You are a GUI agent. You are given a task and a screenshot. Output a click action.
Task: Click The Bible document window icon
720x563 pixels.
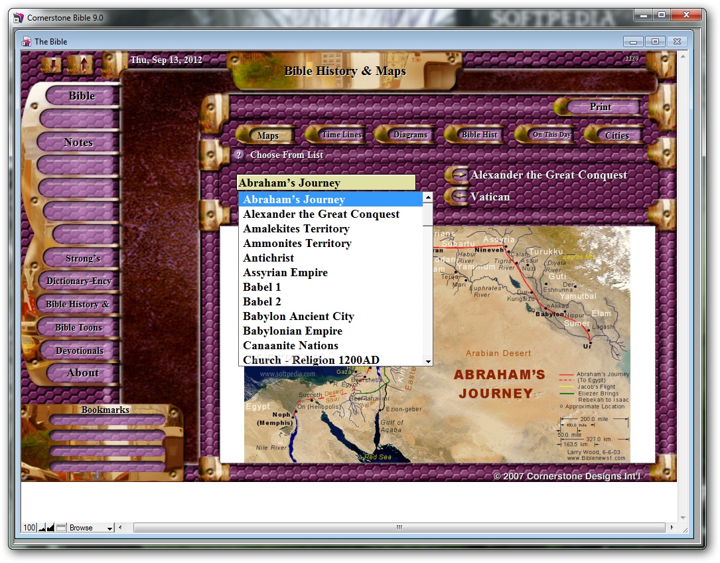[x=26, y=41]
